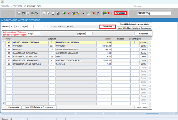Screen dimensions: 178x120
Task: Click the screen monitor toolbar icon
Action: point(23,13)
